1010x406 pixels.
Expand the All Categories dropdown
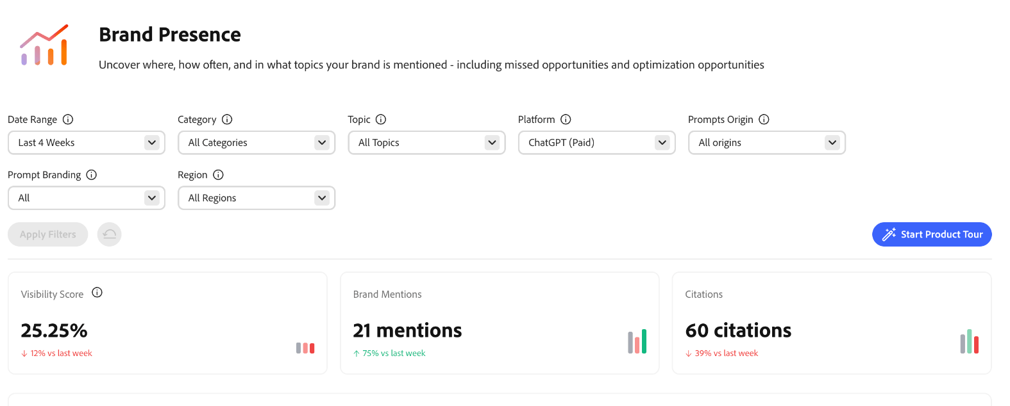[x=257, y=143]
